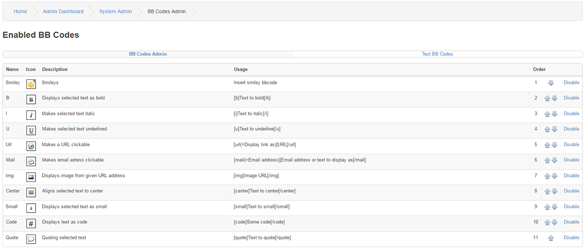
Task: Disable the U underline bbcode
Action: (571, 129)
